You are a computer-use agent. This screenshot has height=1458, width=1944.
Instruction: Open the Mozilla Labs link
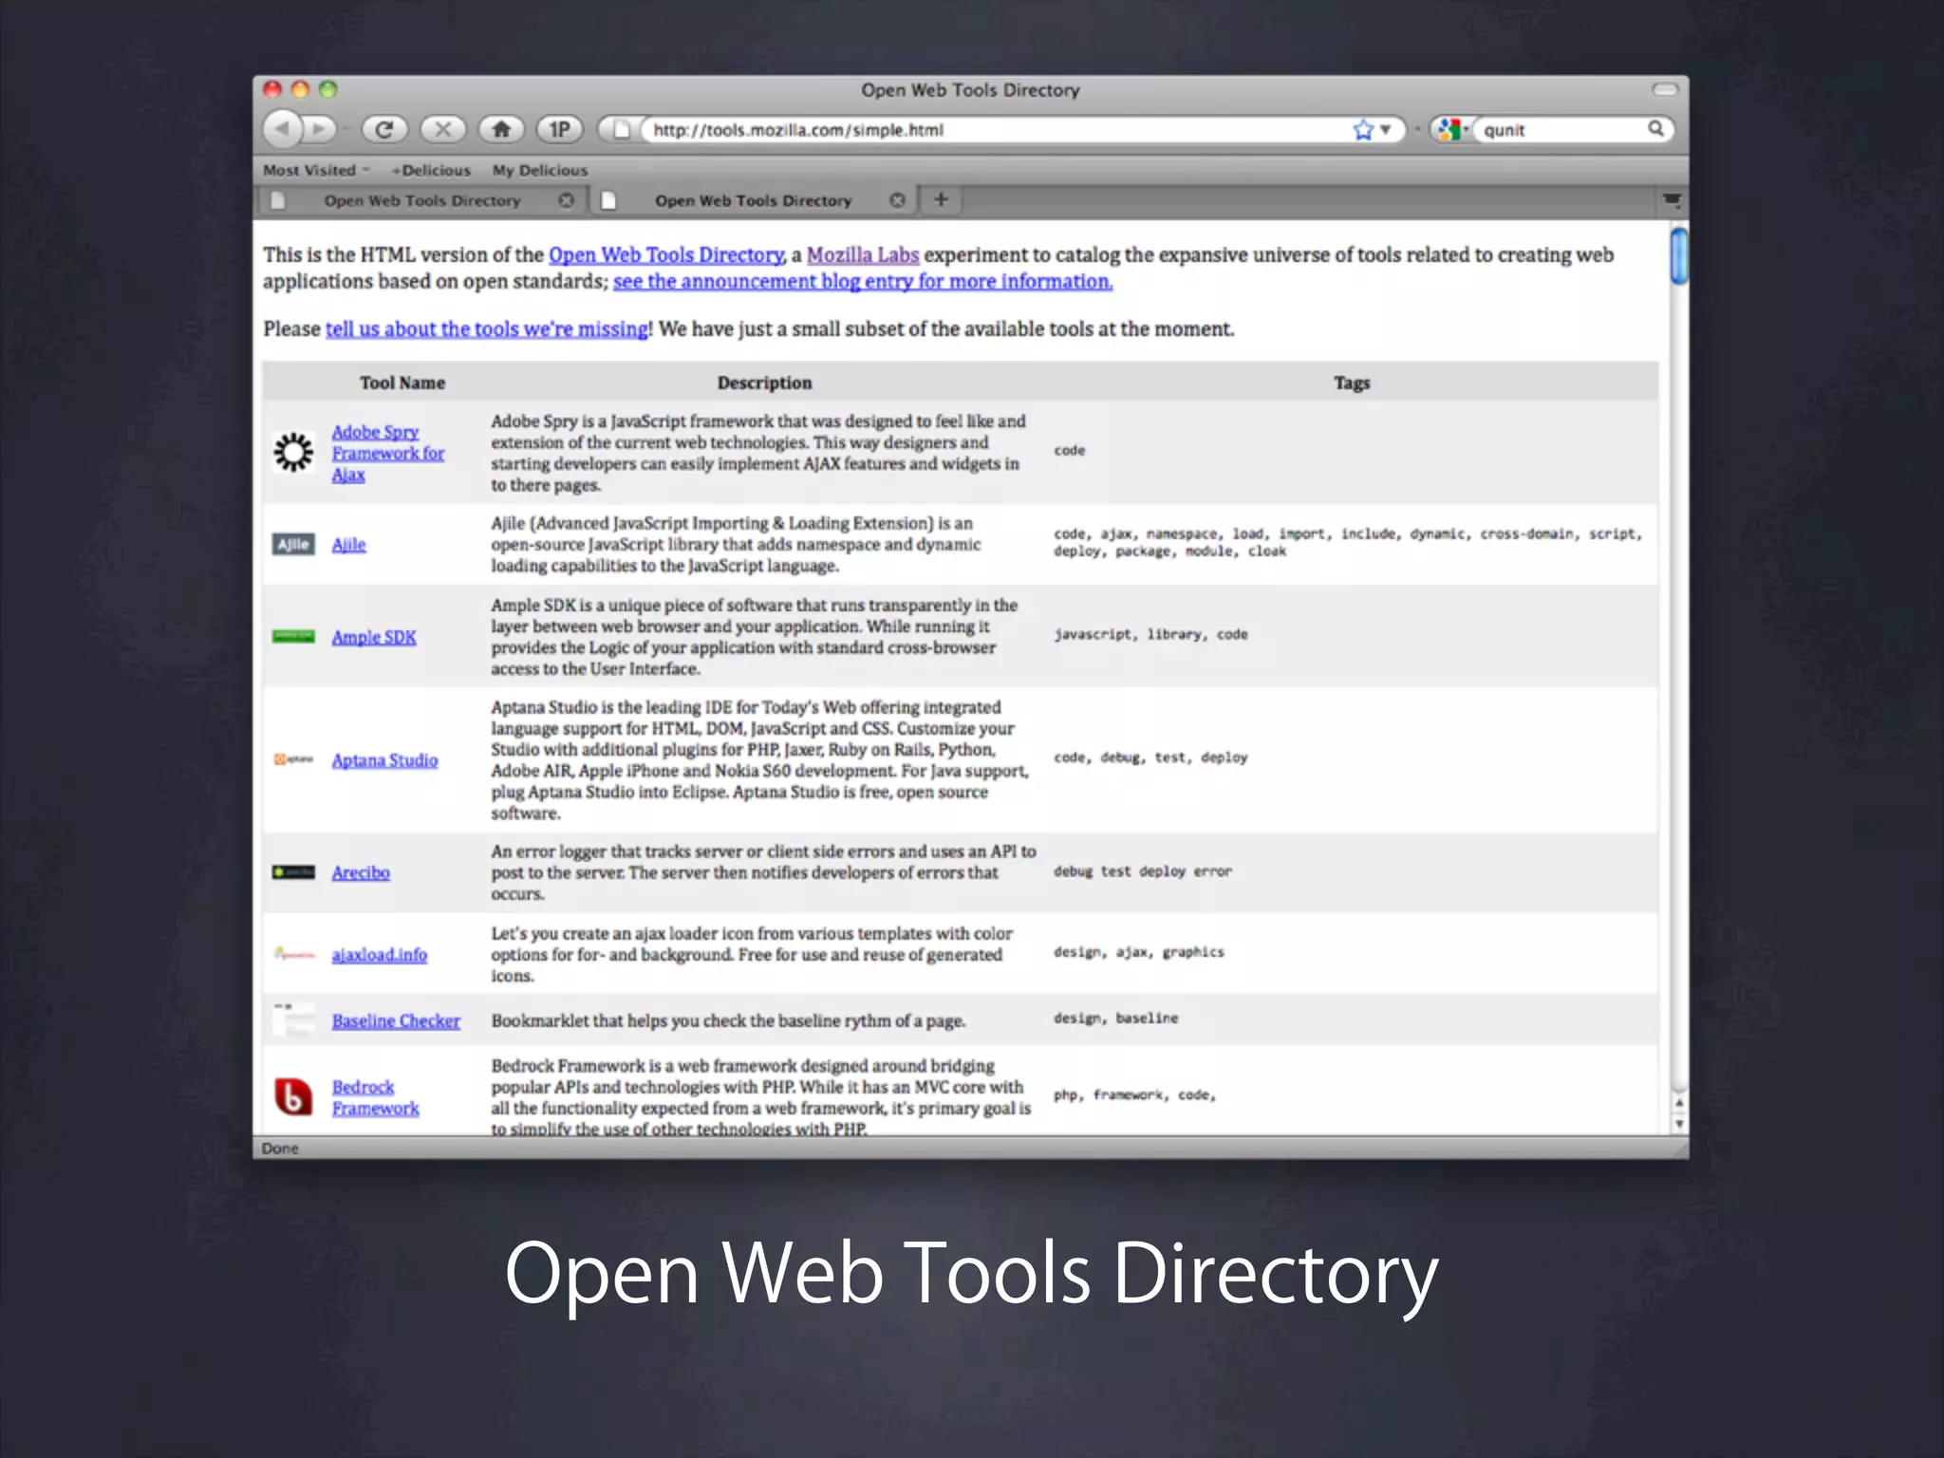coord(862,254)
